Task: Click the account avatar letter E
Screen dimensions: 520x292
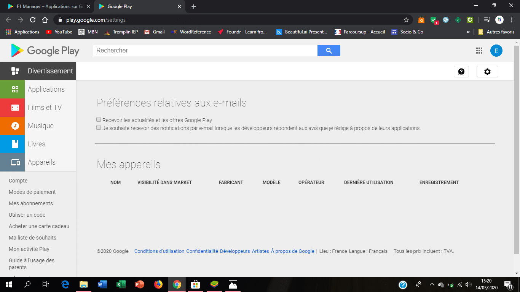Action: click(x=496, y=51)
